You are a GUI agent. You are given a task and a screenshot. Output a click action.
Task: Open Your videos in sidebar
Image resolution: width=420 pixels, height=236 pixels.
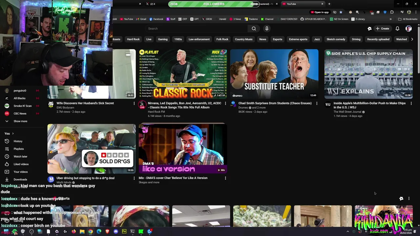pyautogui.click(x=20, y=172)
